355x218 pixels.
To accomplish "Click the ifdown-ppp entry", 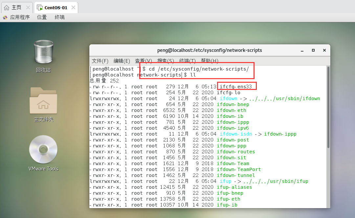I will click(232, 146).
